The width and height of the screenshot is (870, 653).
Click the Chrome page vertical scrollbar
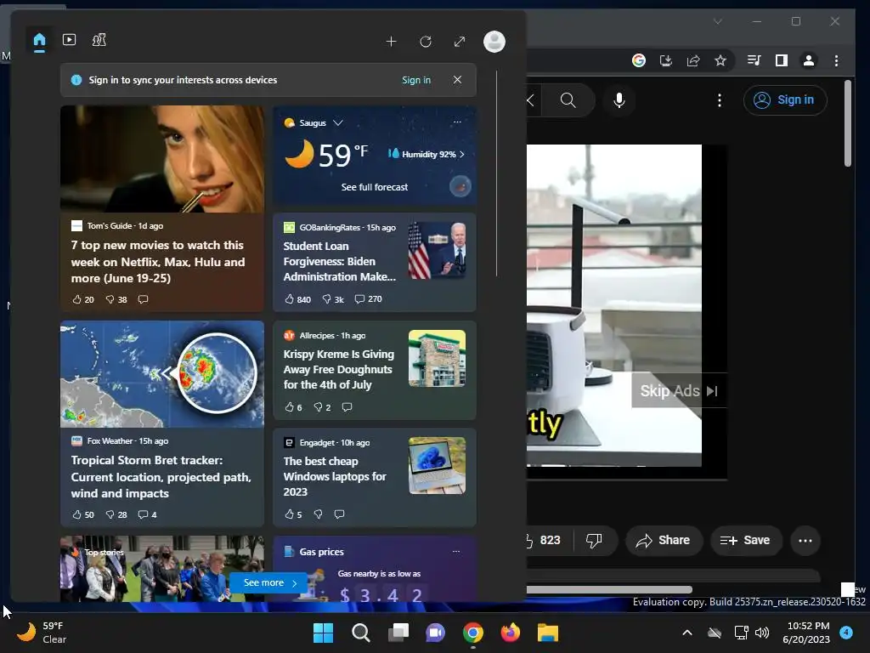pyautogui.click(x=847, y=122)
